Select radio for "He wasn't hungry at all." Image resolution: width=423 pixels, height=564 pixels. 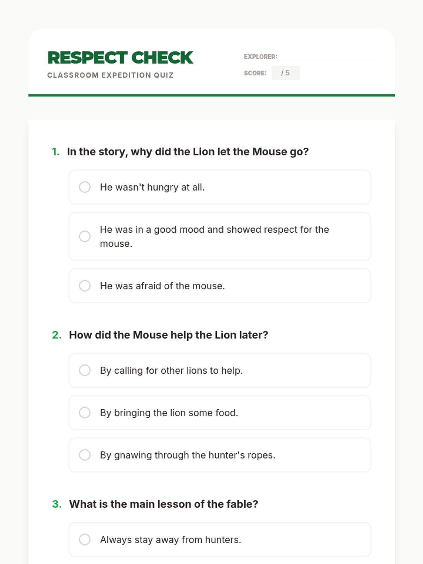tap(85, 187)
